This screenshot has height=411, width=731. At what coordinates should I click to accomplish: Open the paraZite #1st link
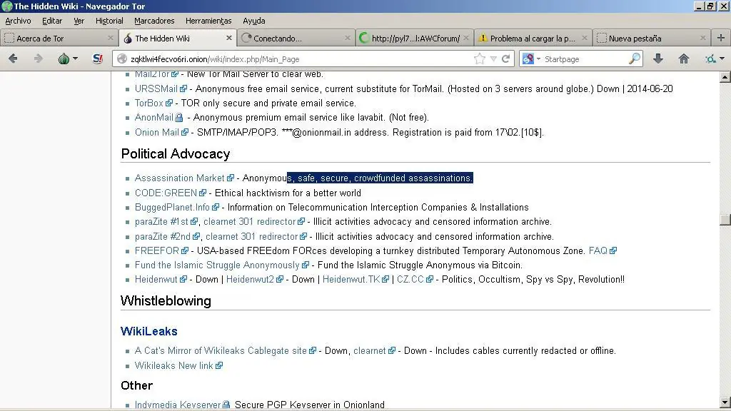tap(161, 222)
